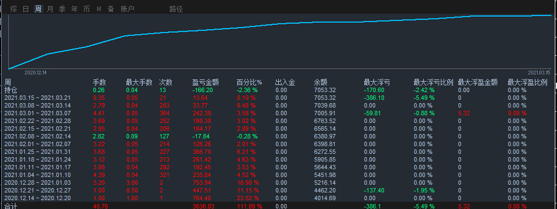The image size is (557, 209).
Task: Select the 周 weekly tab
Action: click(38, 9)
